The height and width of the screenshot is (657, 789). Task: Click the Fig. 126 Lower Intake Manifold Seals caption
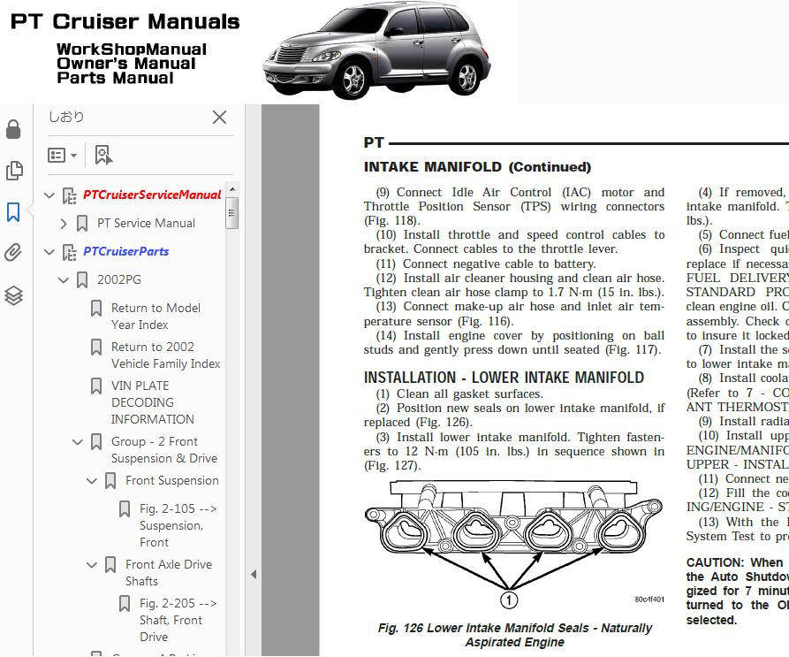514,635
